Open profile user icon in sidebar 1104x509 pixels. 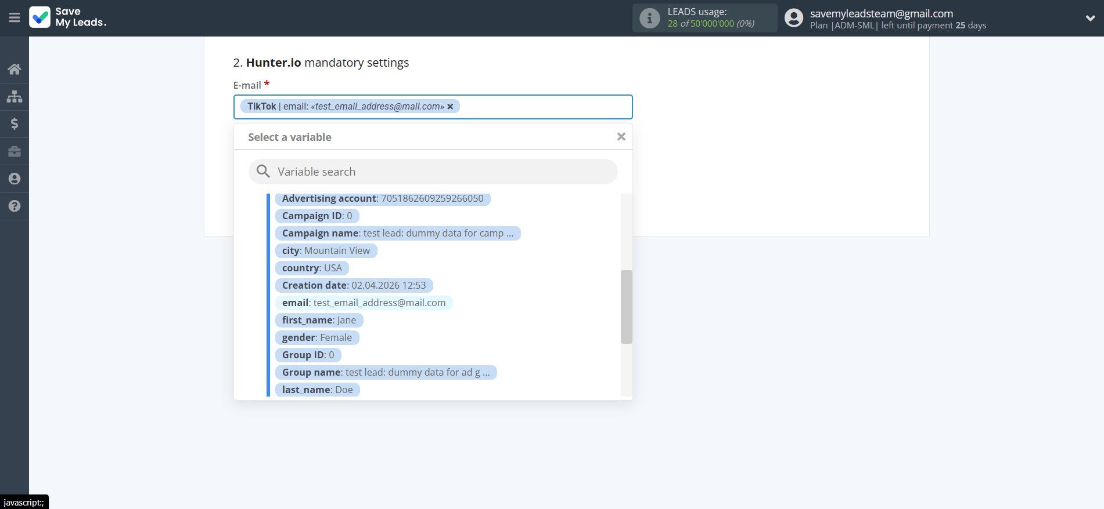15,179
